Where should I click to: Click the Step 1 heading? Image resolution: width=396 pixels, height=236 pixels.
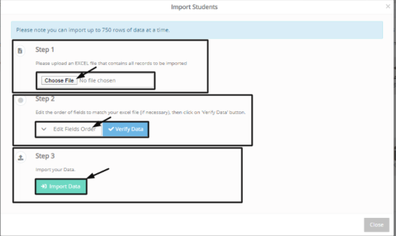pos(45,49)
